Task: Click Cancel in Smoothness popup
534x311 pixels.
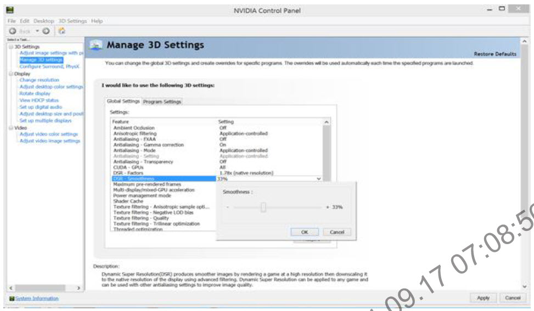Action: [x=337, y=232]
